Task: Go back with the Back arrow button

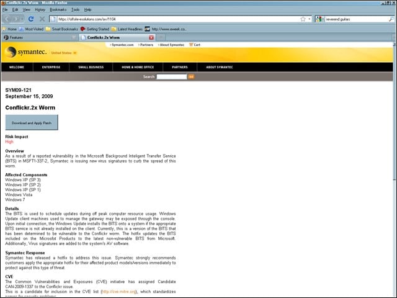Action: coord(7,19)
